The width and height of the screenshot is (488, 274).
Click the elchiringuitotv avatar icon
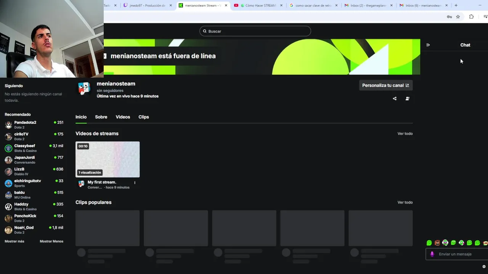(x=8, y=183)
